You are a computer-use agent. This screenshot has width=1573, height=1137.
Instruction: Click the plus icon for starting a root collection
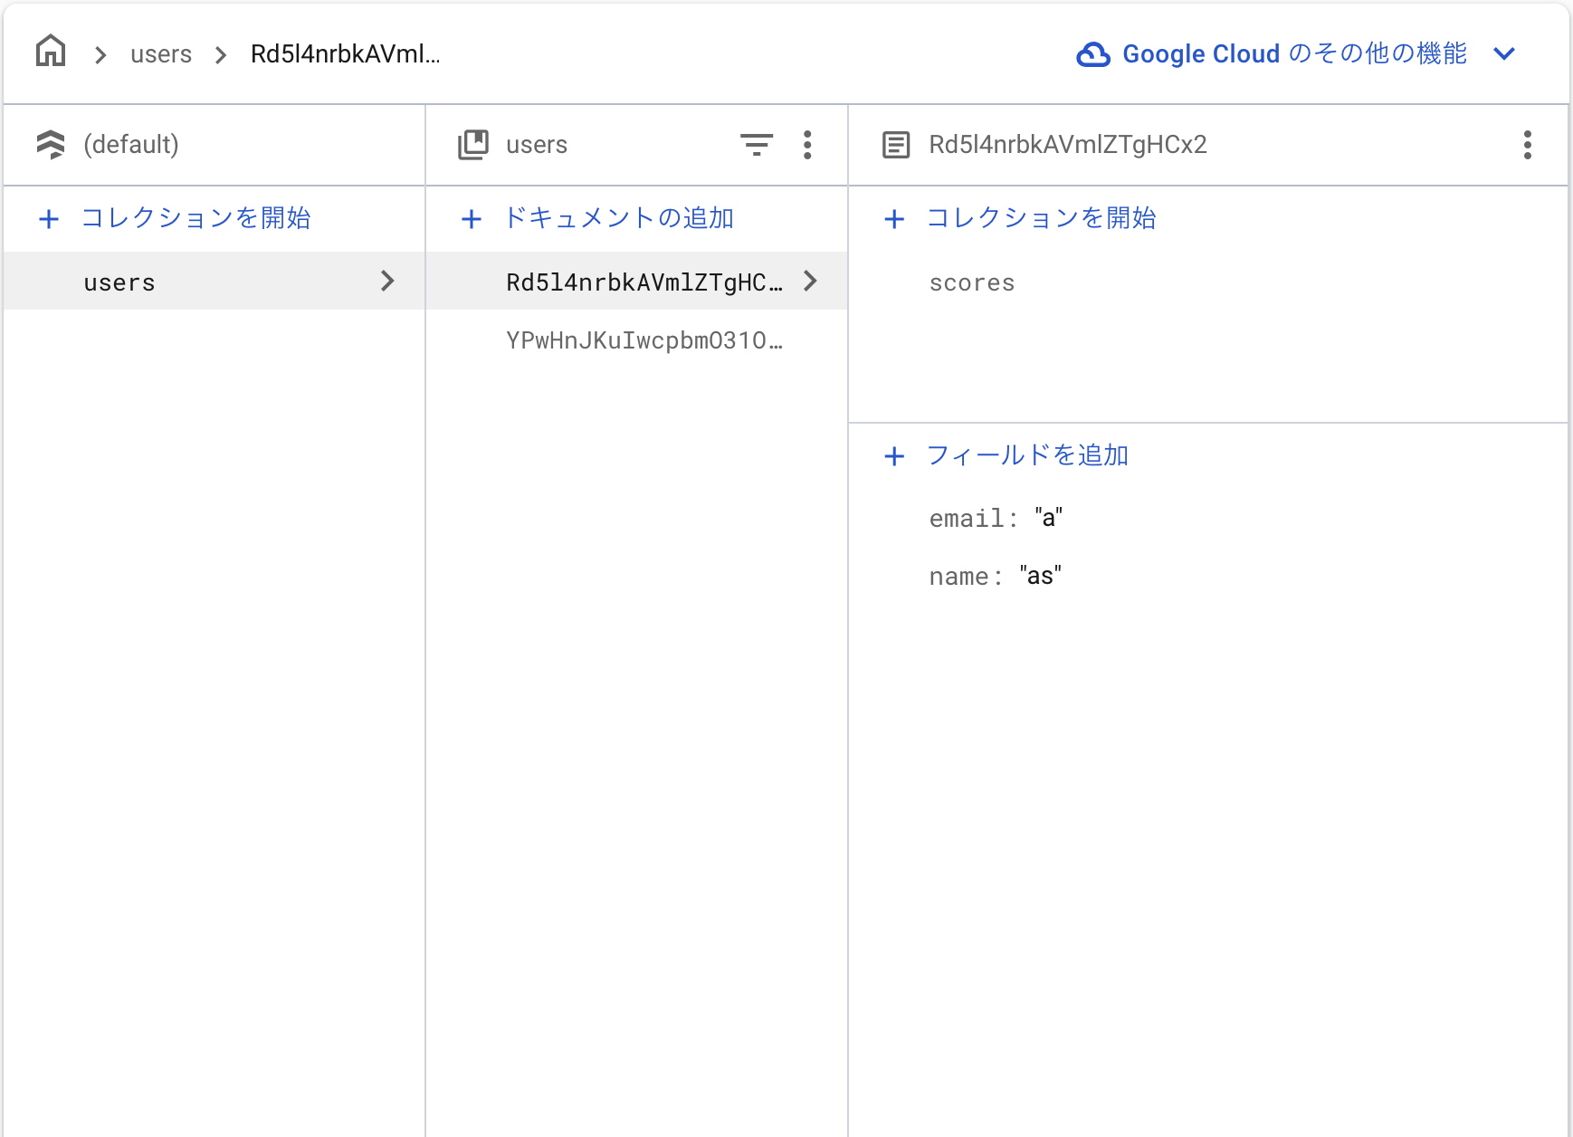pyautogui.click(x=49, y=219)
